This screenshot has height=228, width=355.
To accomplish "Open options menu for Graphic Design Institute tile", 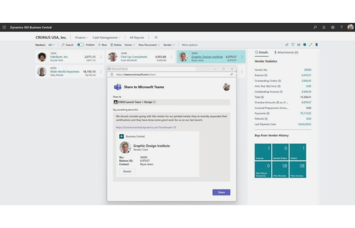I will click(x=242, y=57).
